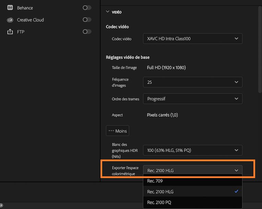
Task: Collapse the VIDÉO section chevron
Action: pos(108,12)
